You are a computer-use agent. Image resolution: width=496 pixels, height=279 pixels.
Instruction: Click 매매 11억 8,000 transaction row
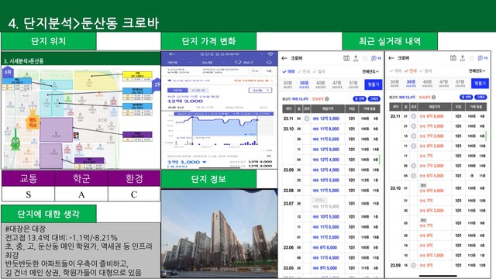331,129
